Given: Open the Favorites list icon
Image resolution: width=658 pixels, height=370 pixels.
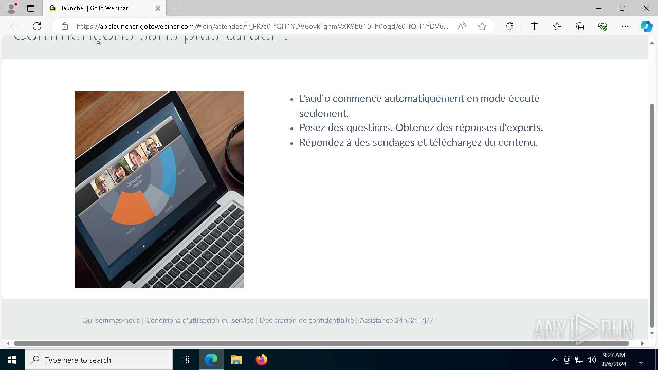Looking at the screenshot, I should pos(557,26).
